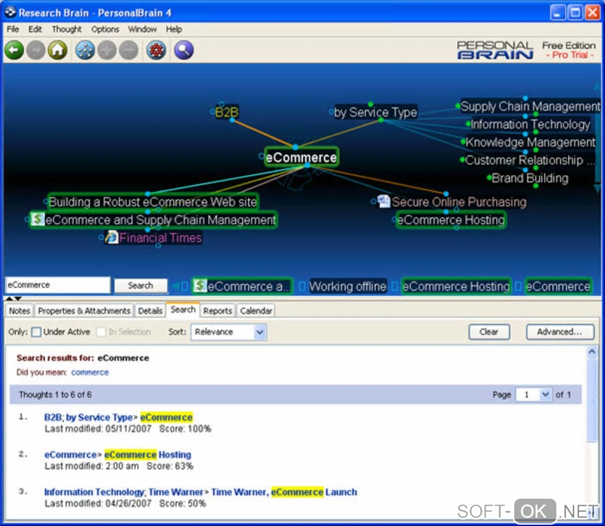Click the B2B link in first result

[53, 417]
